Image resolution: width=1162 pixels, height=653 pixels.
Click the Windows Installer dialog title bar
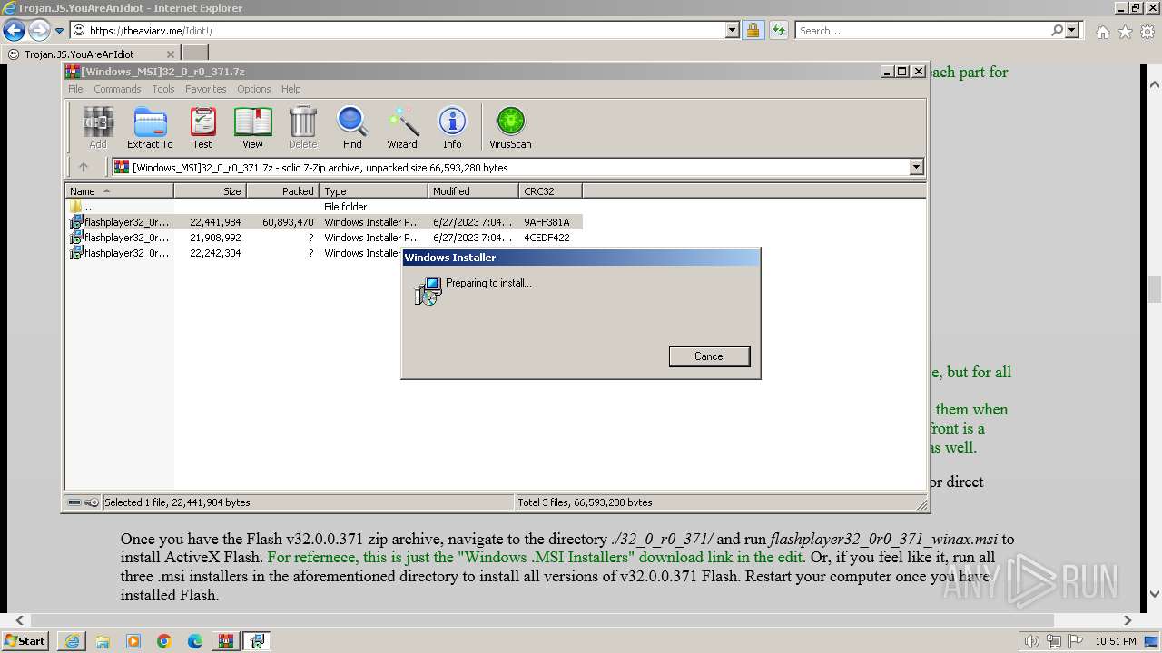[581, 258]
